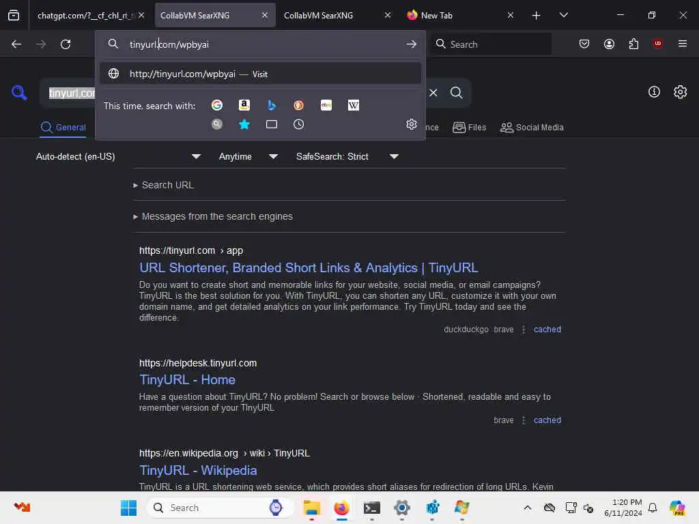The width and height of the screenshot is (699, 524).
Task: Select the Social Media search category
Action: [x=532, y=128]
